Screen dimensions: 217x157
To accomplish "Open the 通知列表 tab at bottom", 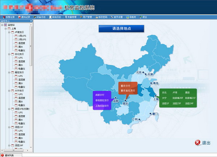I will [9, 155].
